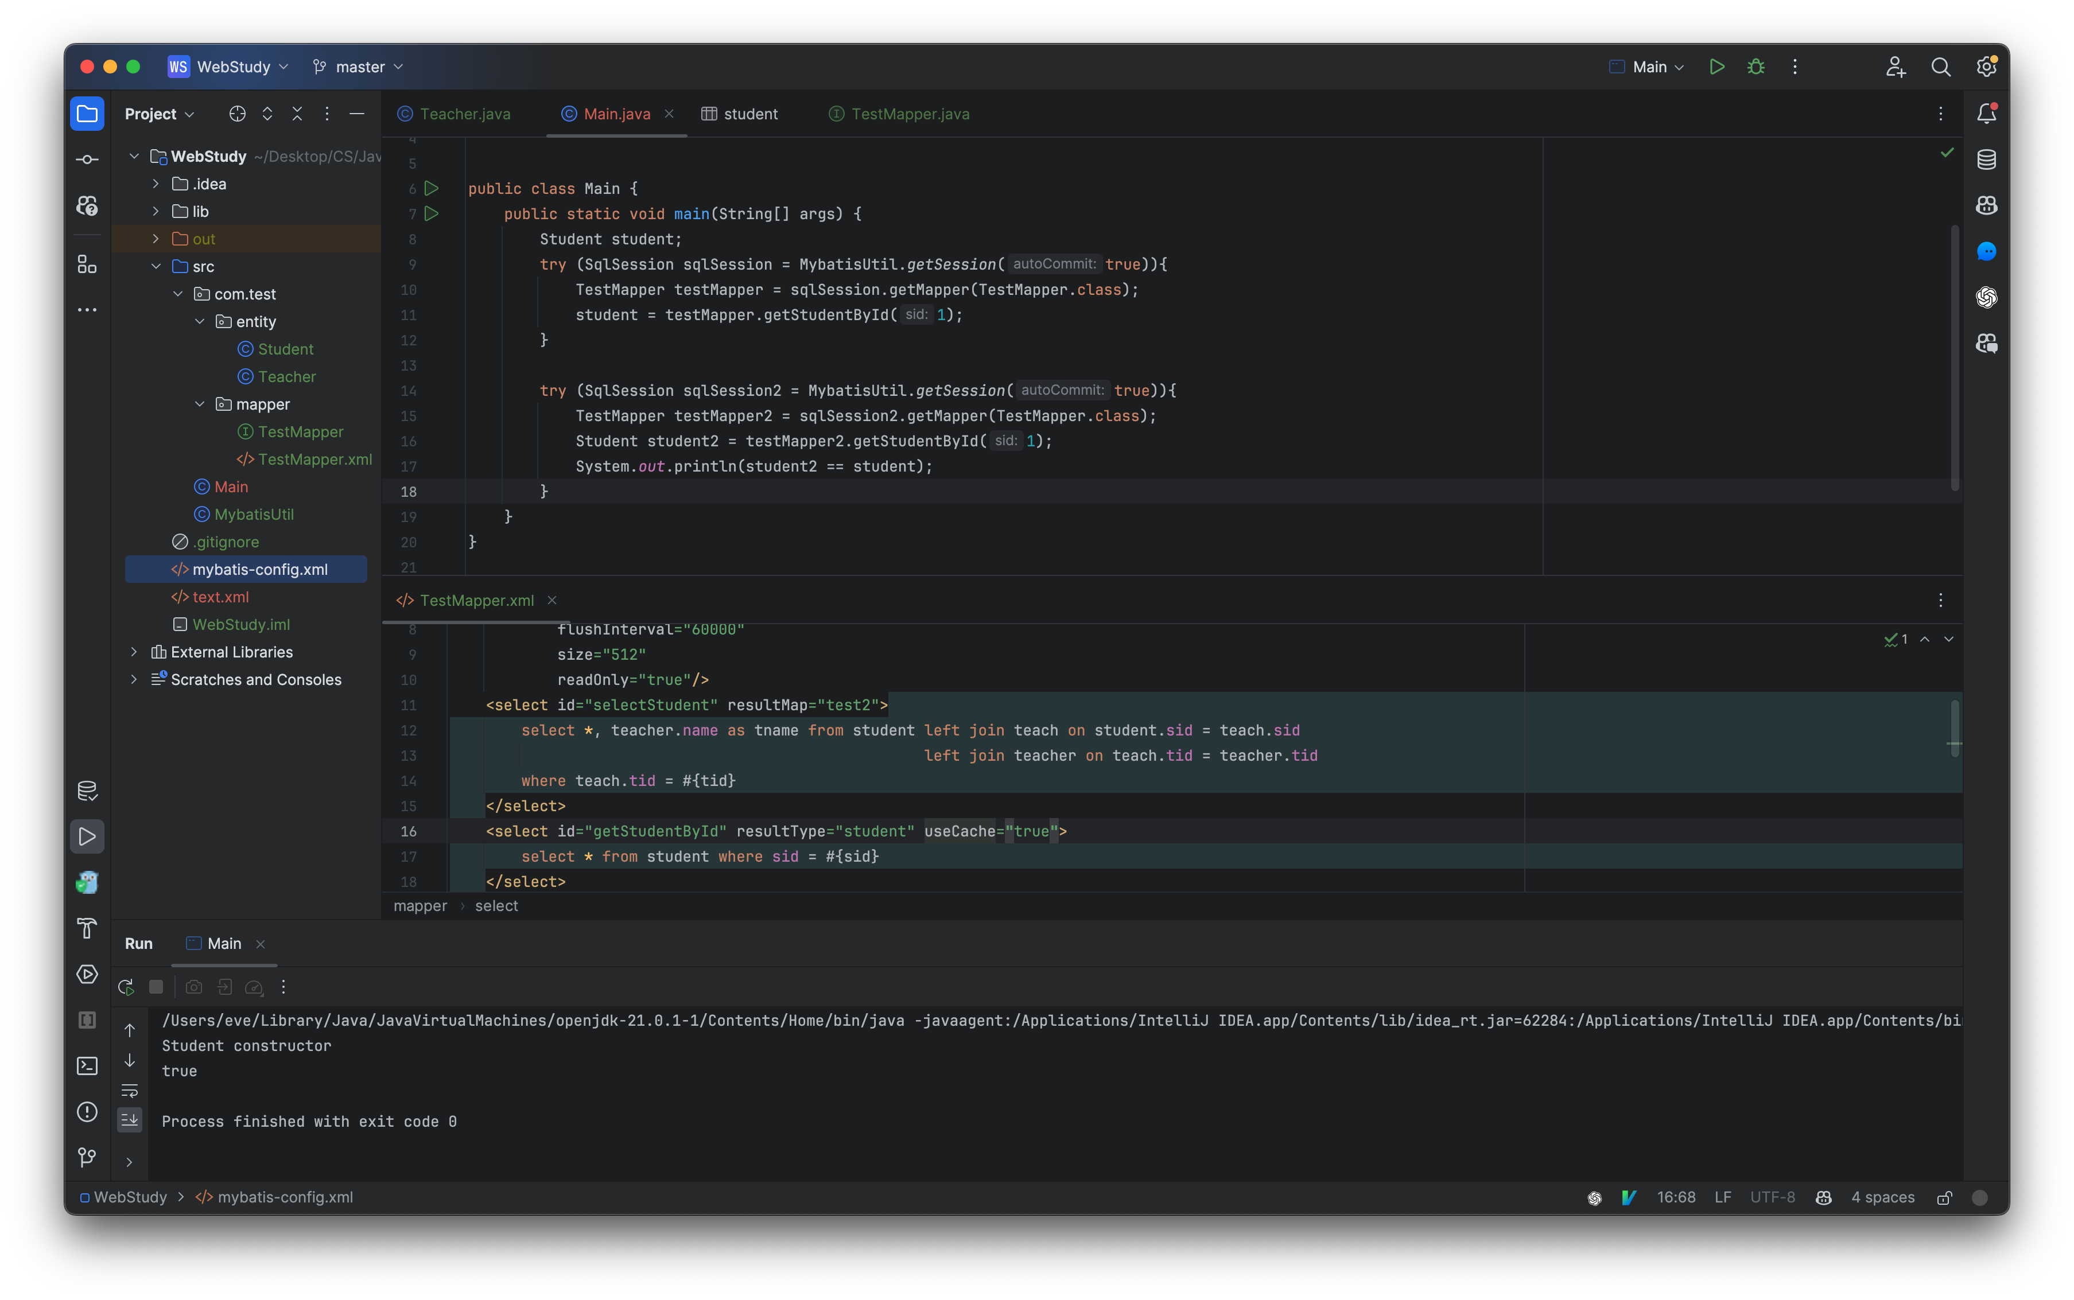Image resolution: width=2074 pixels, height=1300 pixels.
Task: Open the Database tool window on right sidebar
Action: (x=1986, y=160)
